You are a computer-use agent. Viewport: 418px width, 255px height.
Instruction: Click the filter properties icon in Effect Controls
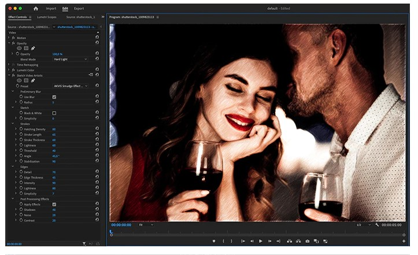[84, 244]
